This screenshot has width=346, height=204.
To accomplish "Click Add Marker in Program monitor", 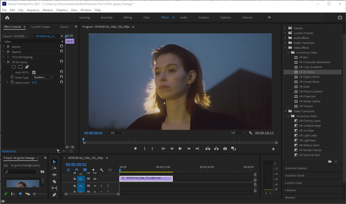I will (136, 149).
